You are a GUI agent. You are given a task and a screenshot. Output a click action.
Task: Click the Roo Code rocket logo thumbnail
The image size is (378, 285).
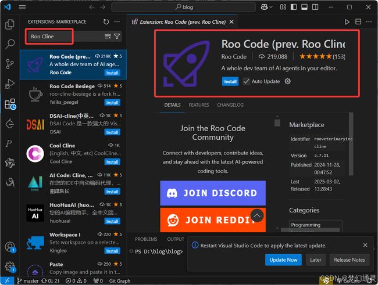(187, 64)
